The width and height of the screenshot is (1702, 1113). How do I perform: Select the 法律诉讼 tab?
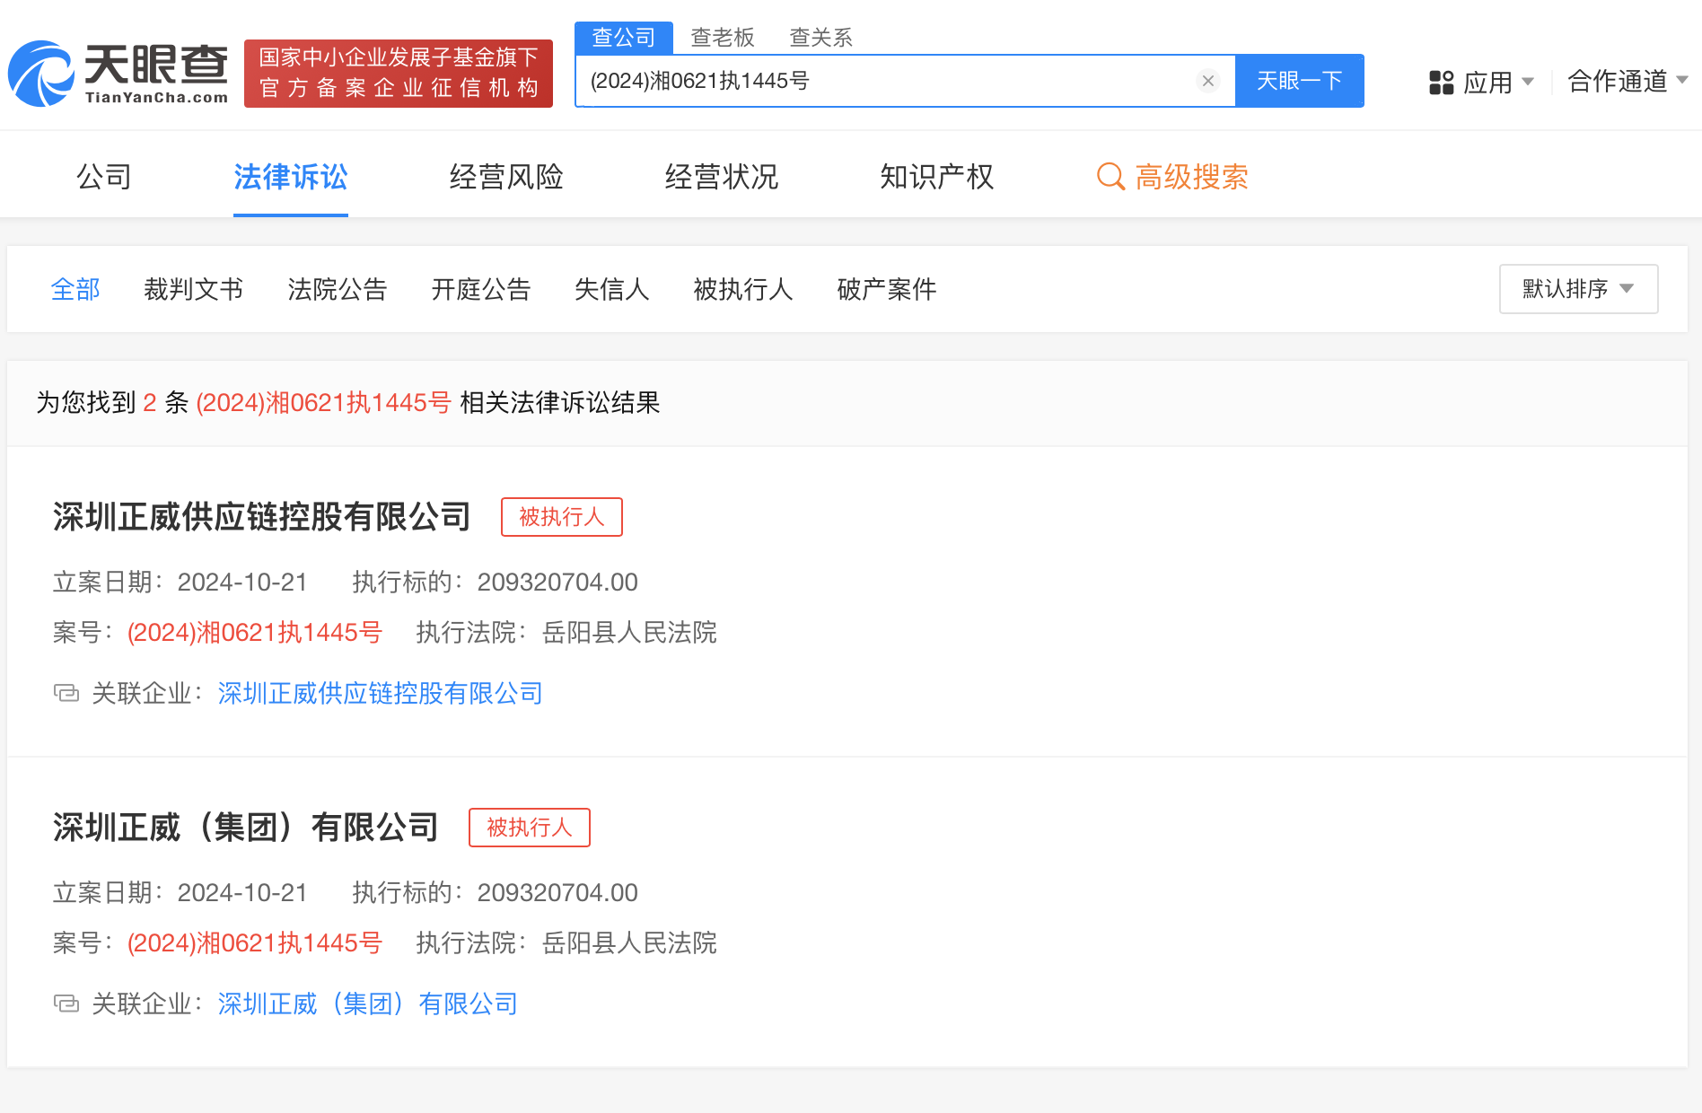291,177
